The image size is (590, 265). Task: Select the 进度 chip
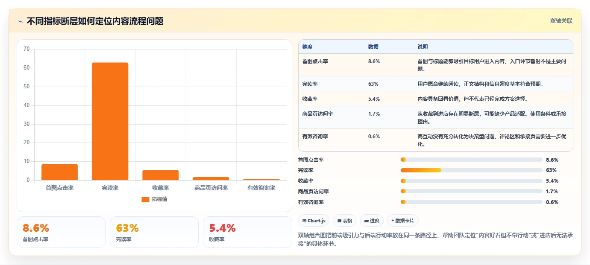[x=372, y=221]
